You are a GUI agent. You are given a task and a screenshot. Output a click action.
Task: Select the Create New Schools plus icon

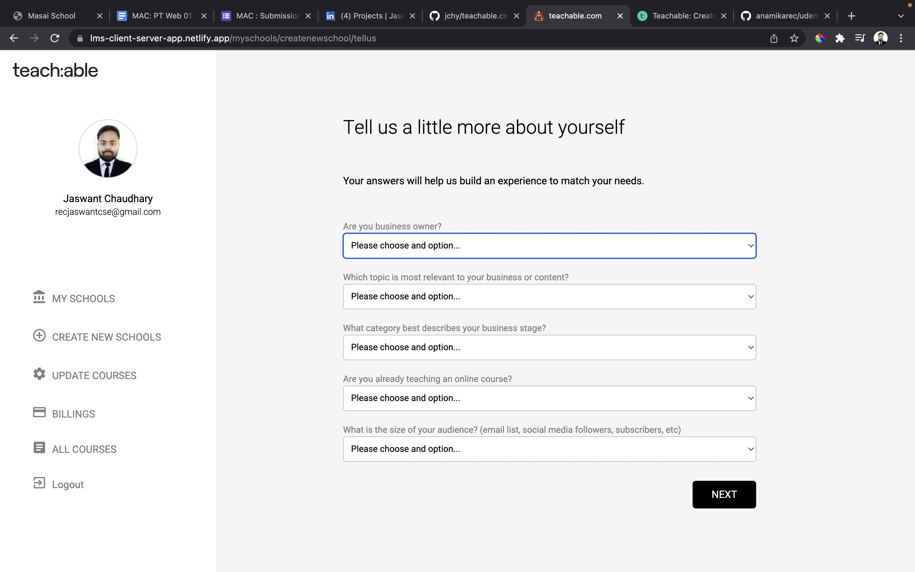pyautogui.click(x=39, y=336)
